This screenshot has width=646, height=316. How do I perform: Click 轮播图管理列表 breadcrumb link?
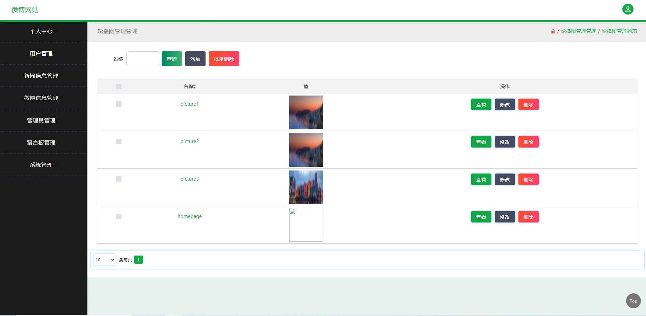pos(619,31)
